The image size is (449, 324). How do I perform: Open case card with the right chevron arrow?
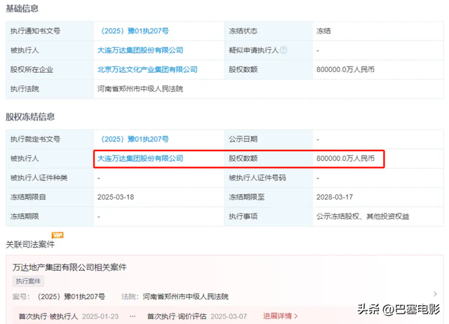click(435, 294)
